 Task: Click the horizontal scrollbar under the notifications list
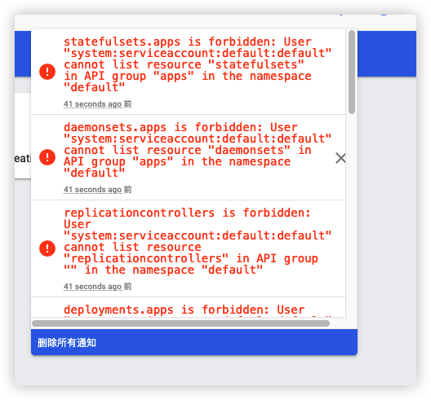coord(180,323)
